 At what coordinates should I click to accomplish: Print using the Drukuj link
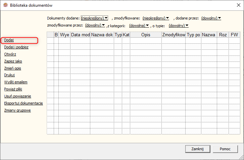9,75
